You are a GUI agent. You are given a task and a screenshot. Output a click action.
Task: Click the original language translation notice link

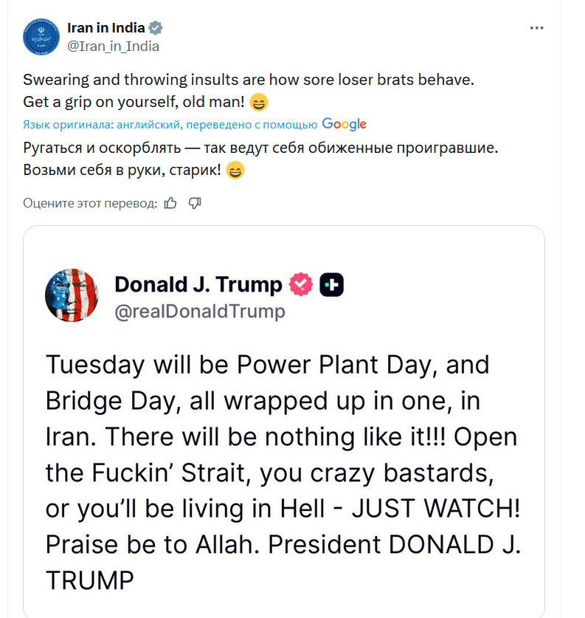click(170, 125)
